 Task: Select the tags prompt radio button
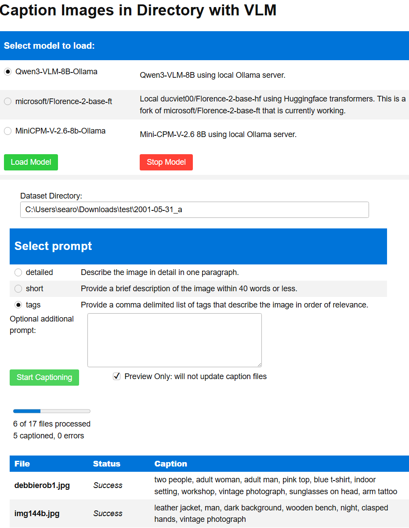[x=18, y=305]
